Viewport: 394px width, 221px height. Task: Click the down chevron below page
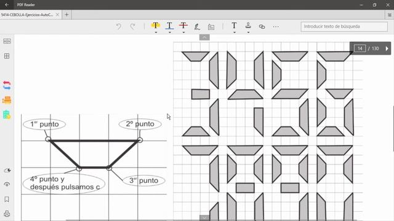pos(204,217)
